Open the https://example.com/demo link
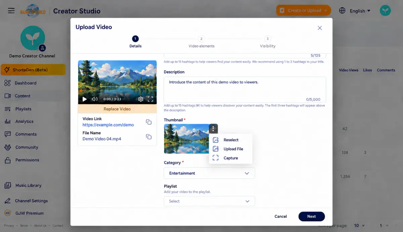This screenshot has width=403, height=232. coord(108,125)
